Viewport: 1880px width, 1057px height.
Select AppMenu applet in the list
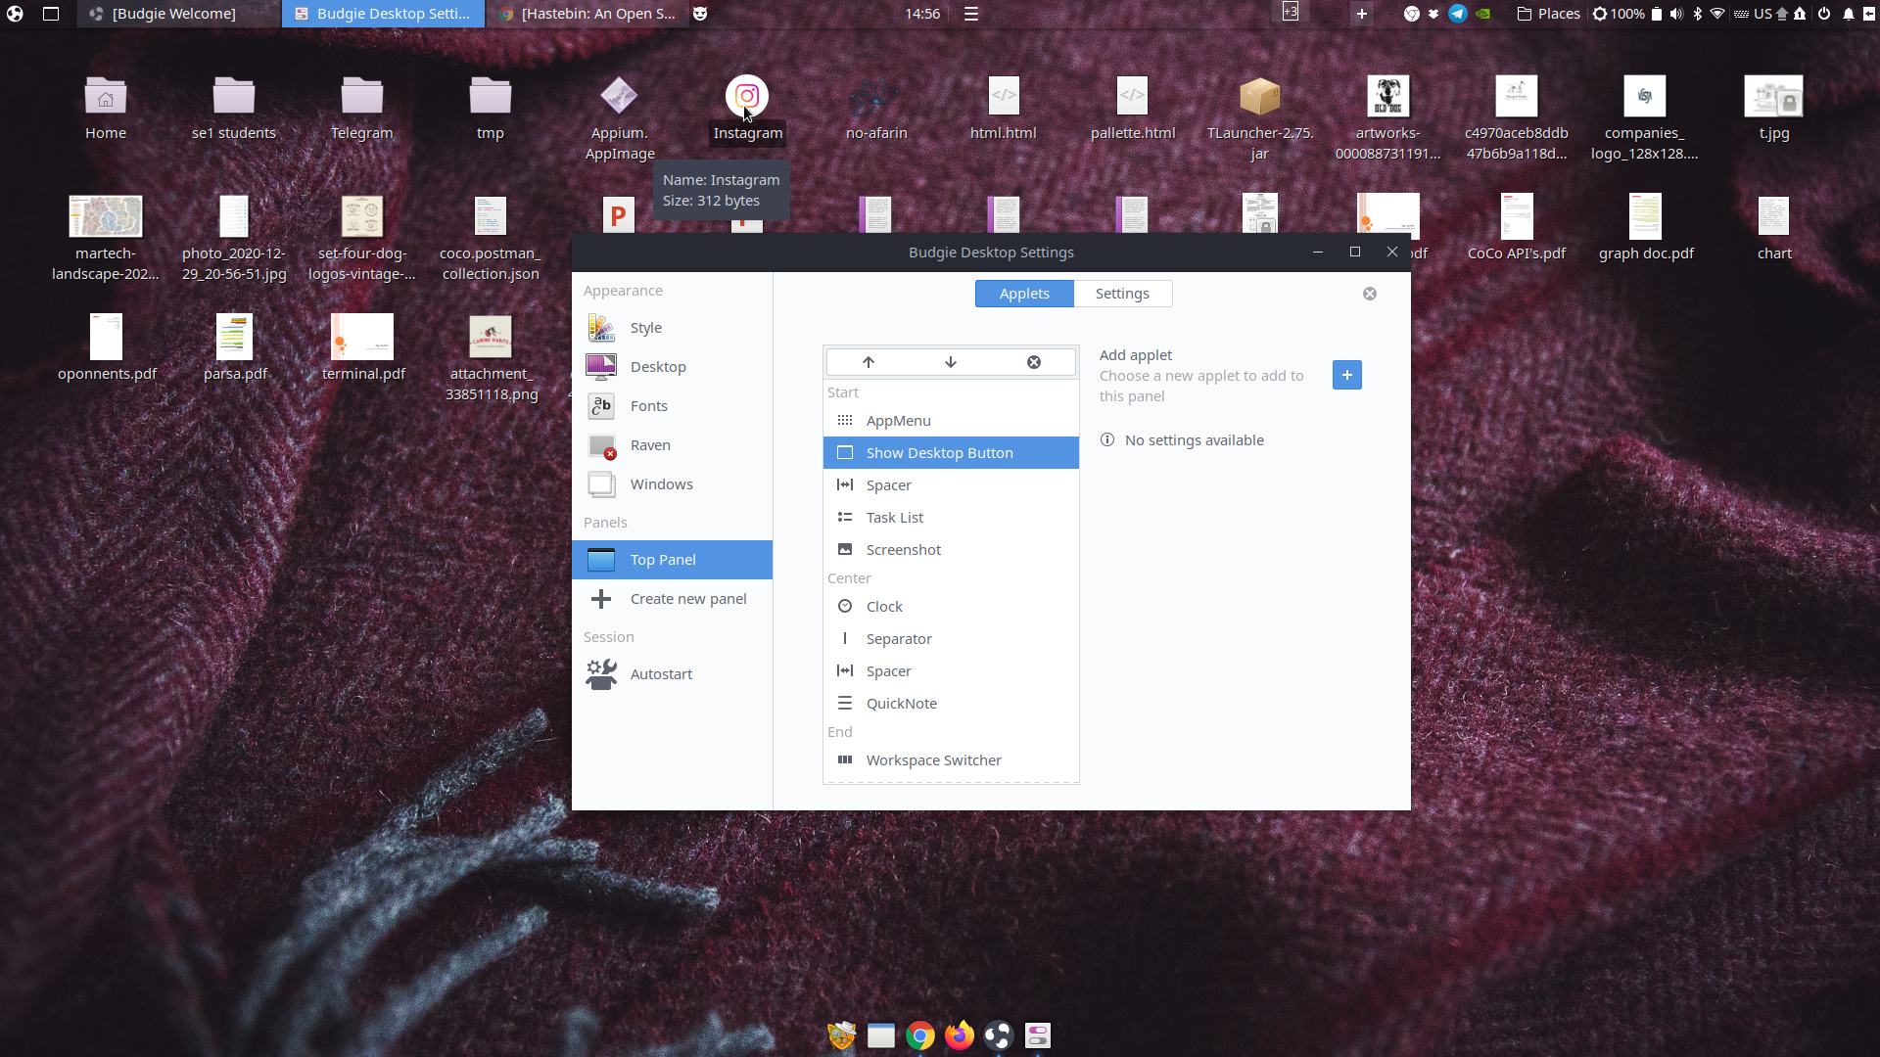click(951, 421)
